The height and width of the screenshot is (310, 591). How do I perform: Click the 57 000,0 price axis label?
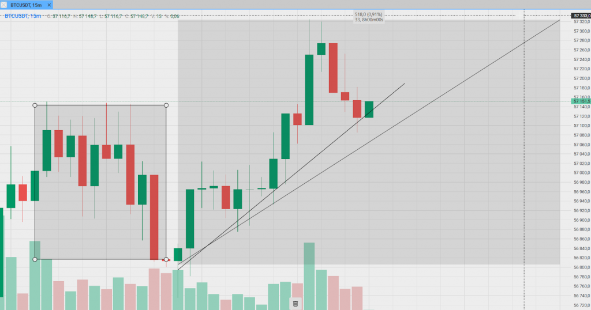(582, 173)
